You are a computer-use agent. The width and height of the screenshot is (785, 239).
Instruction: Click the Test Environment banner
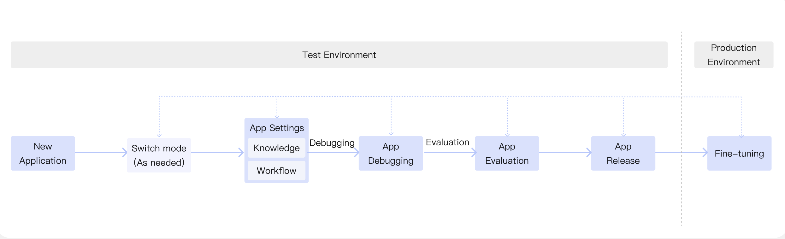coord(339,55)
